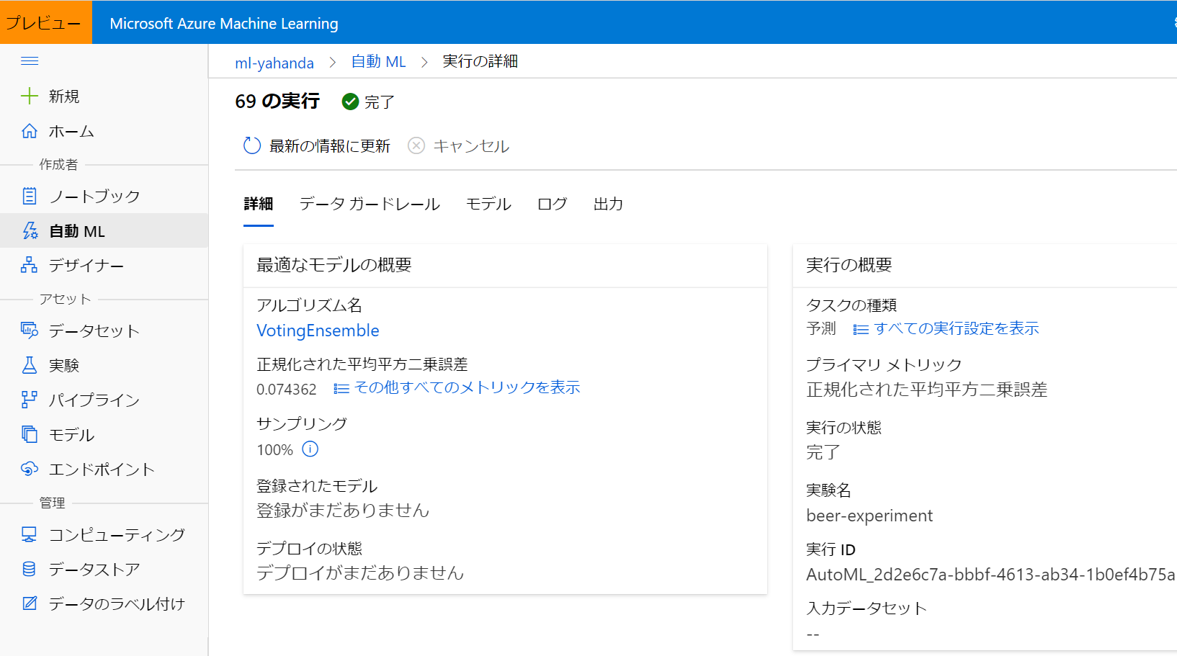Click the notebook icon for ノートブック
1177x656 pixels.
pyautogui.click(x=30, y=196)
